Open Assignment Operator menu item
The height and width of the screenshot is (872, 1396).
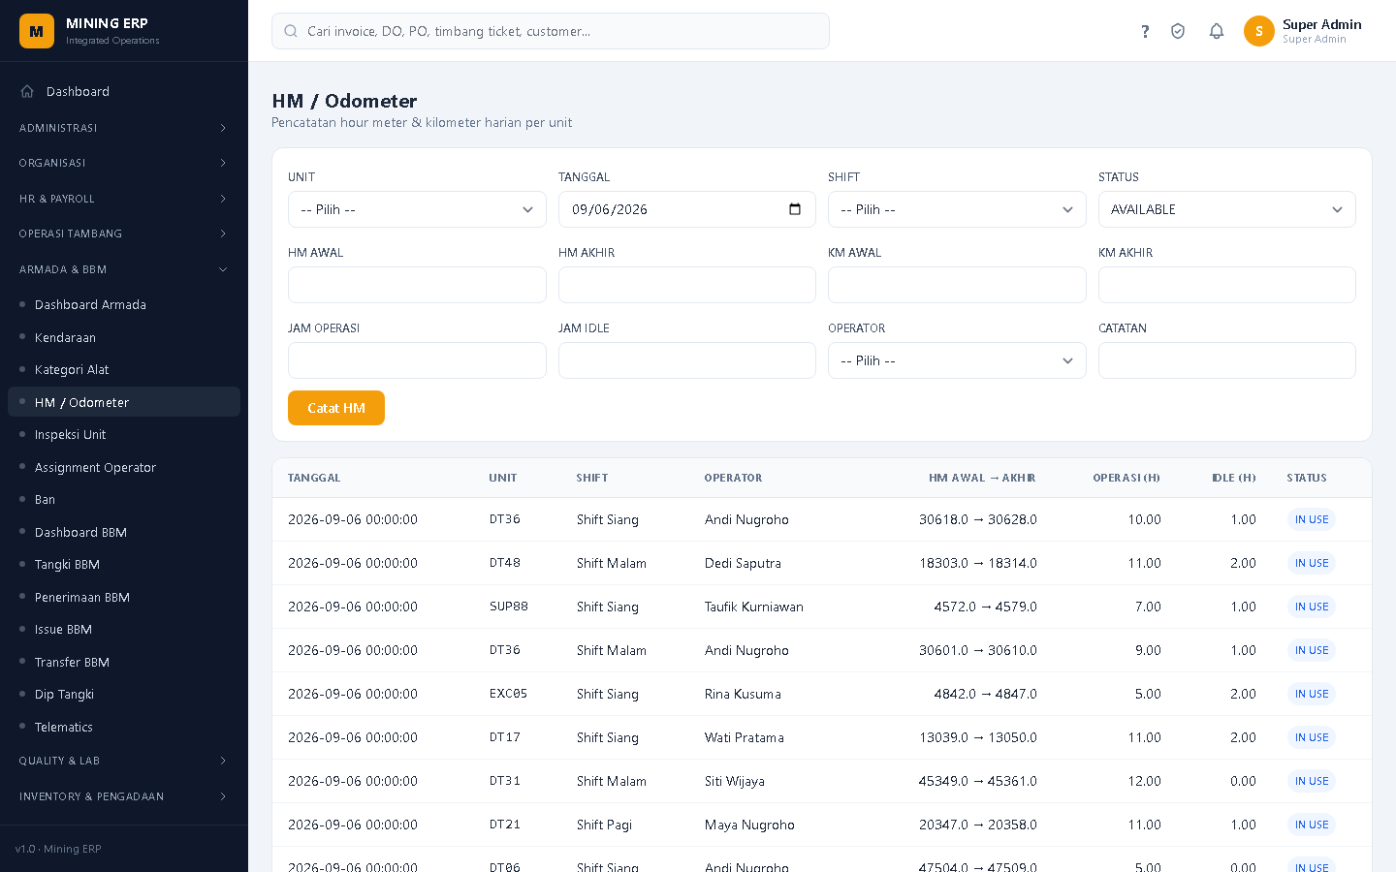[124, 467]
